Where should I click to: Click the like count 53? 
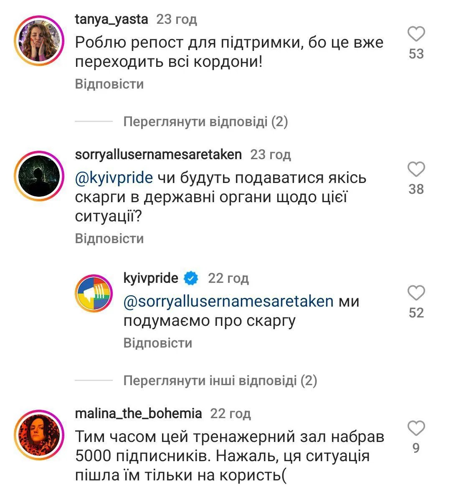417,53
